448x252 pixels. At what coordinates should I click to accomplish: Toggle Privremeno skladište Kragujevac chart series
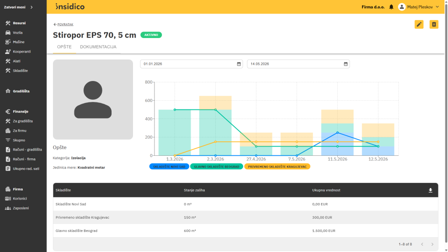277,167
